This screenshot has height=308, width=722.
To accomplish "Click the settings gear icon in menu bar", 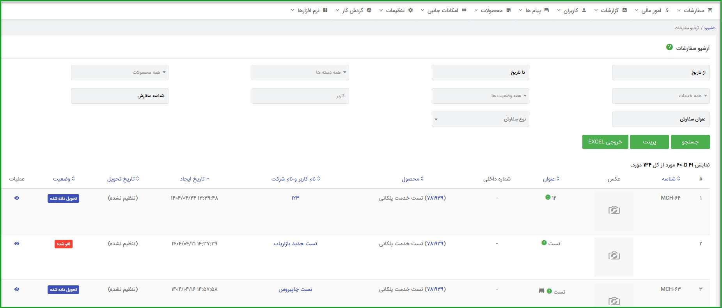I will pos(410,10).
